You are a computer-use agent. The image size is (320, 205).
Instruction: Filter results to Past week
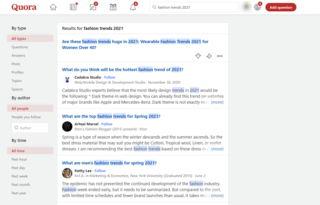[x=19, y=176]
